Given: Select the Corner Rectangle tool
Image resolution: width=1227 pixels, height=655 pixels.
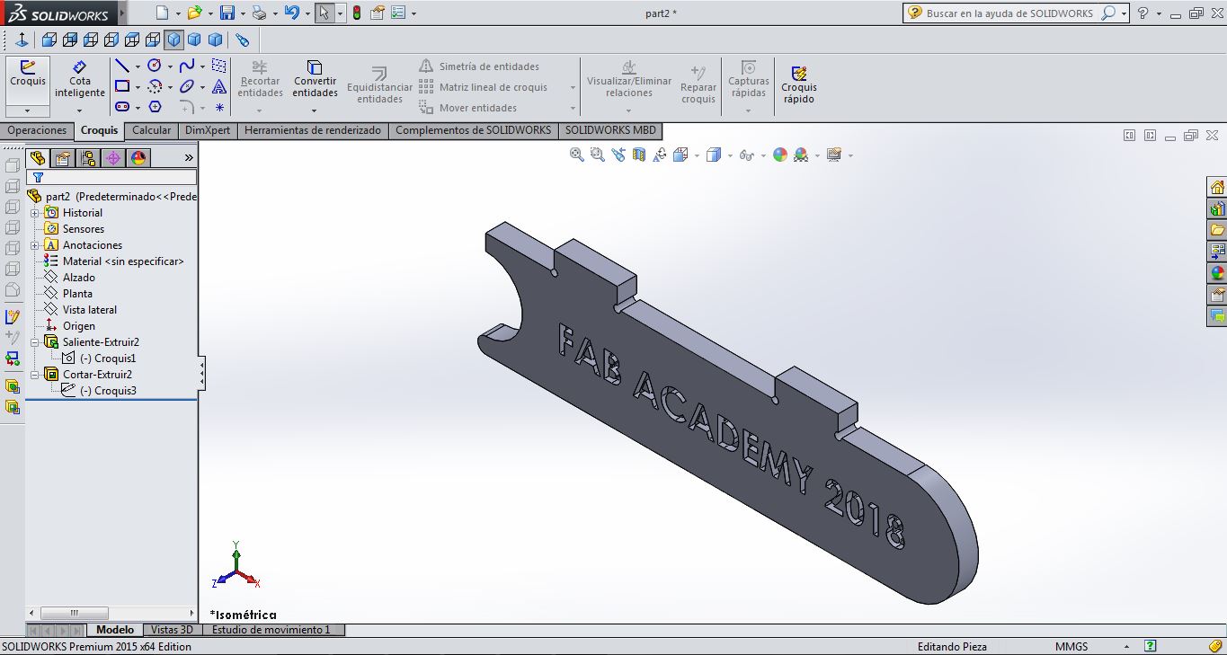Looking at the screenshot, I should pos(122,87).
